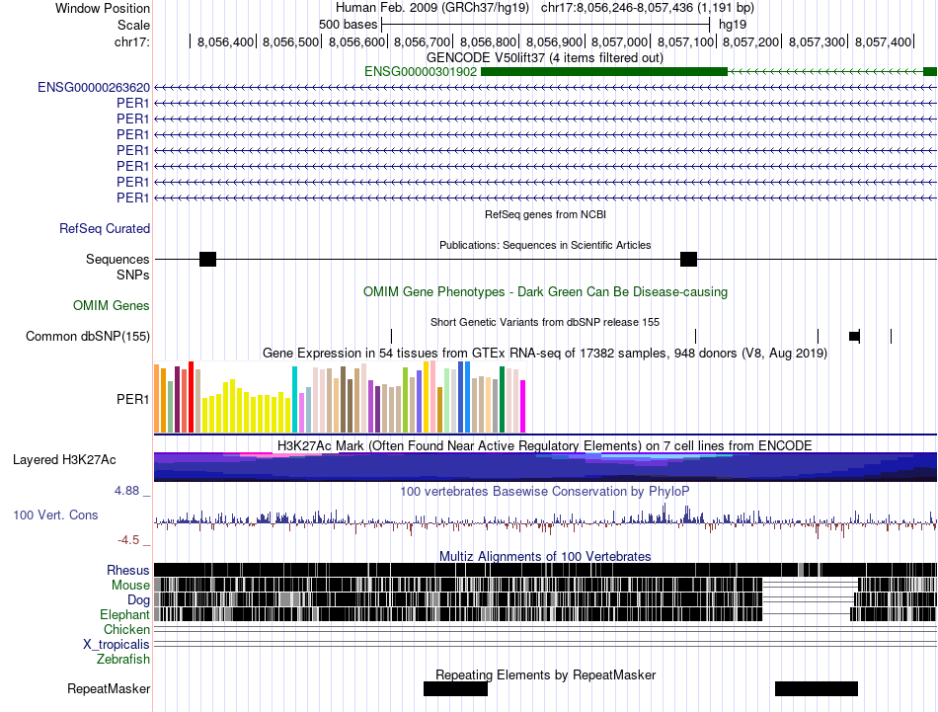Screen dimensions: 938x712
Task: Select the Rhesus alignment species label
Action: (x=128, y=570)
